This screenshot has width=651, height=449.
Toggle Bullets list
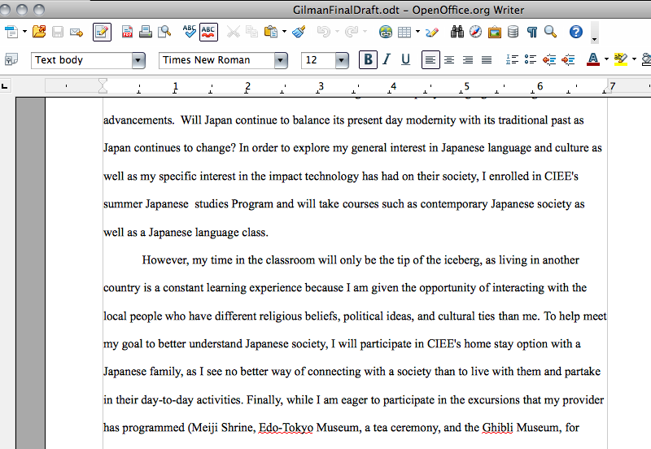(531, 59)
